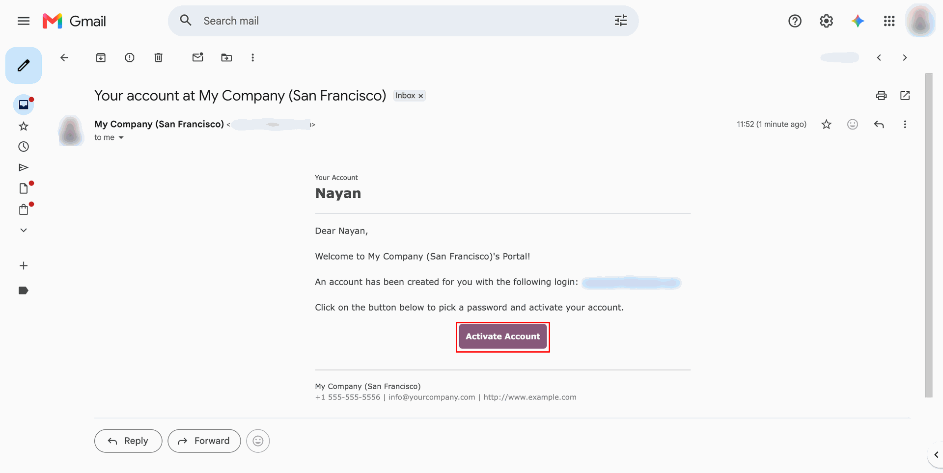Open the Sent folder in sidebar
This screenshot has height=473, width=943.
[24, 168]
